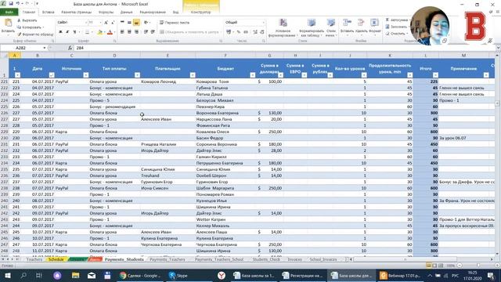Open the Конструктор table tools tab
501x282 pixels.
pos(200,13)
